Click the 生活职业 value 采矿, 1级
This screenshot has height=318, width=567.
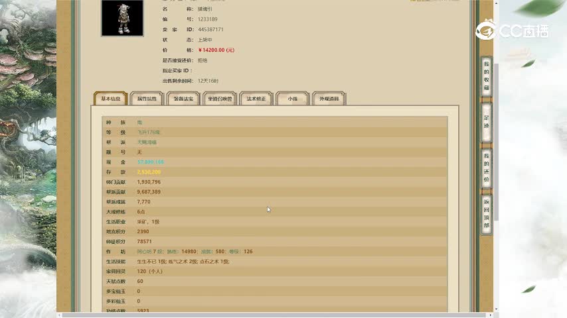[x=148, y=222]
